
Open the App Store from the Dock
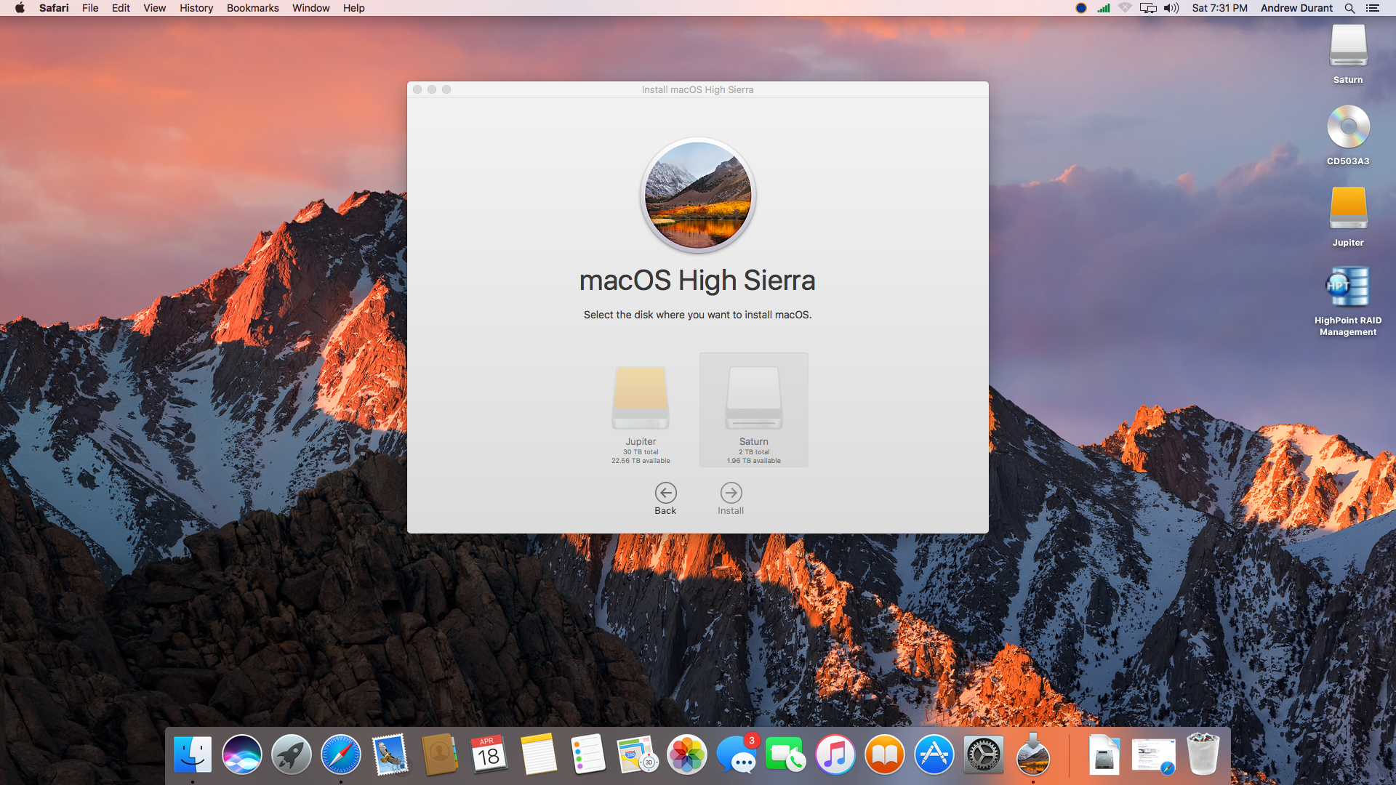pos(934,754)
